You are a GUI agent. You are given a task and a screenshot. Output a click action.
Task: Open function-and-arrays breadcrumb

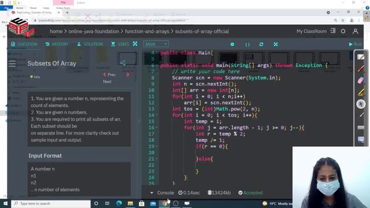pos(147,31)
